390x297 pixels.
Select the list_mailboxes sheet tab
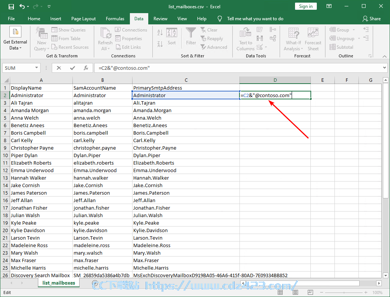(59, 283)
